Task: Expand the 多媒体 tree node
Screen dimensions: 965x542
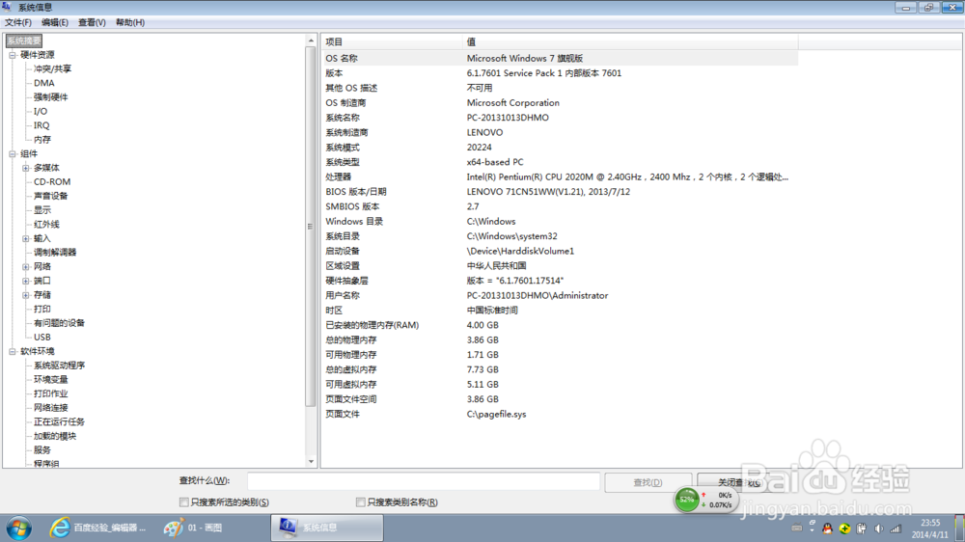Action: pos(25,168)
